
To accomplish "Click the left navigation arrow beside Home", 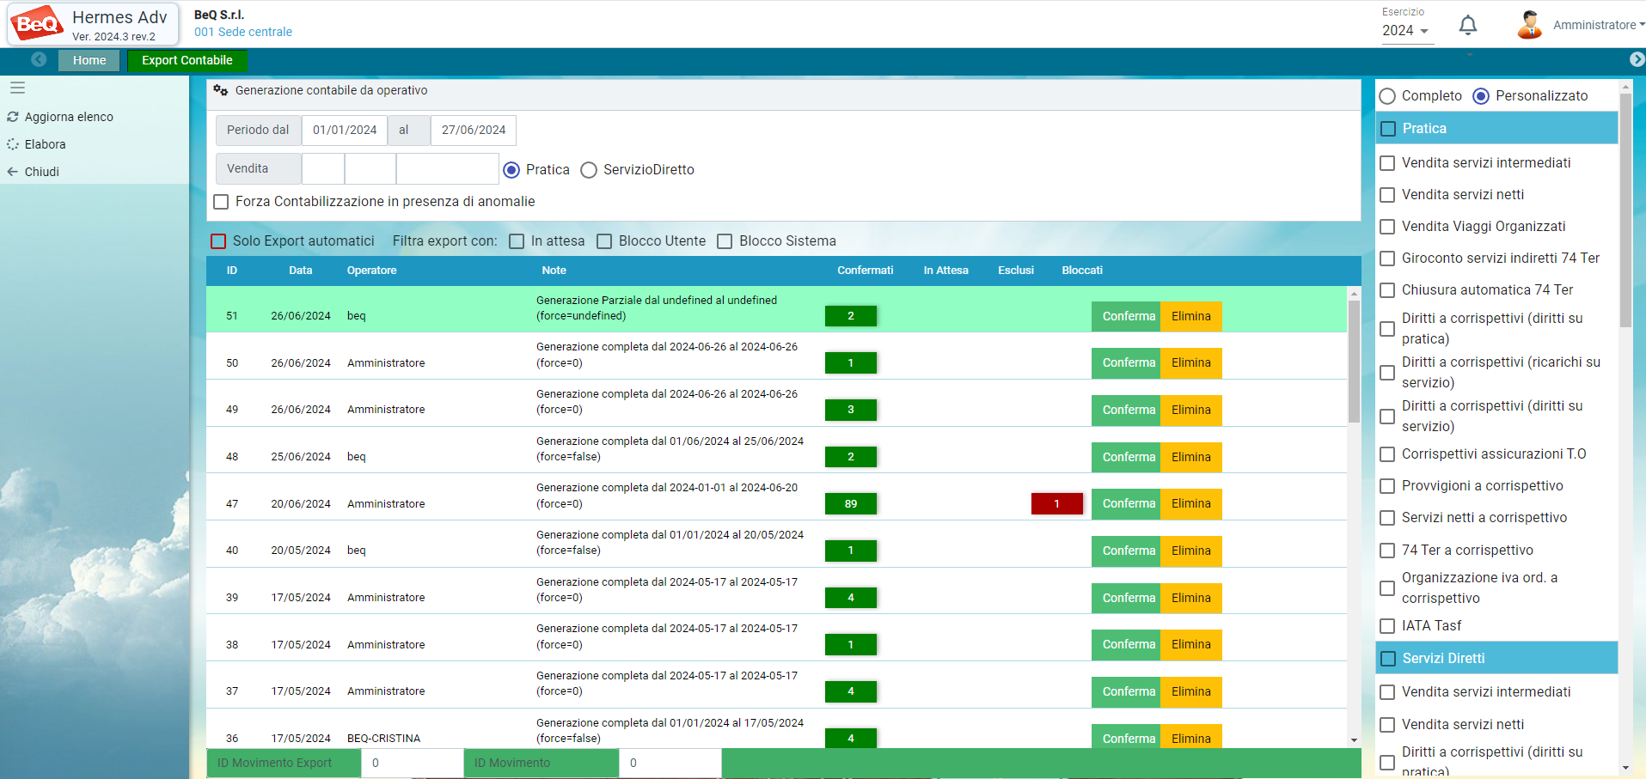I will pos(39,59).
